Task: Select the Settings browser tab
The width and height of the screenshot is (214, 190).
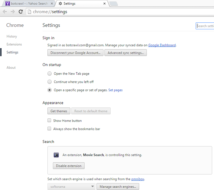Action: point(82,4)
